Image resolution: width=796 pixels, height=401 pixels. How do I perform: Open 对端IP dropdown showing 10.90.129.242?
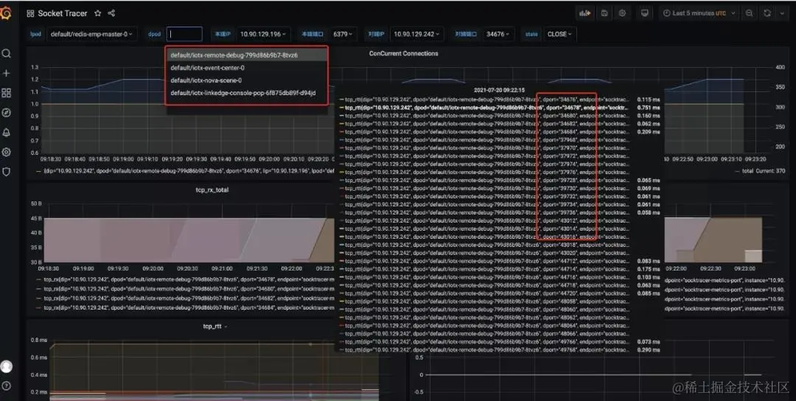(416, 34)
